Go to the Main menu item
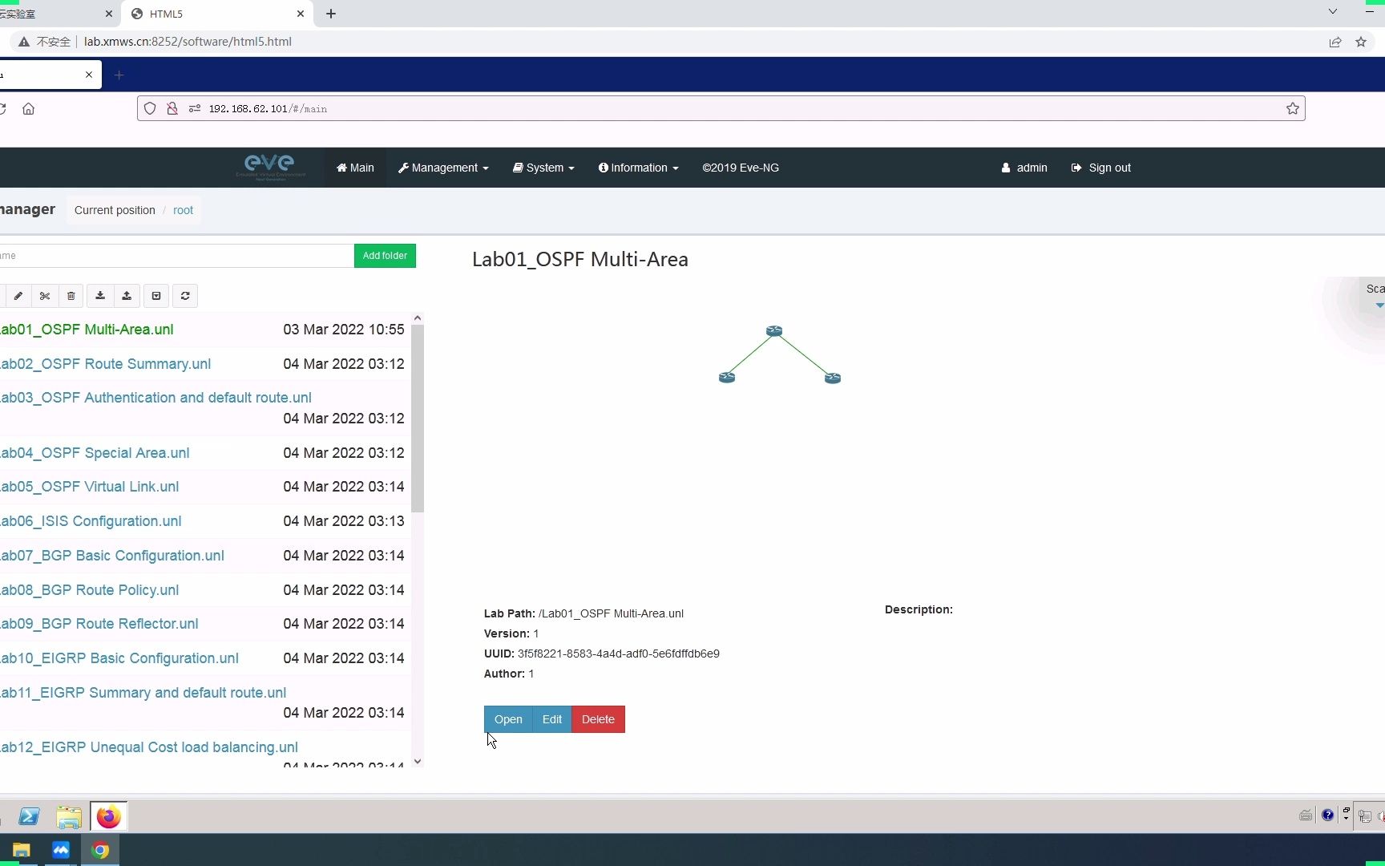The image size is (1385, 866). pos(355,168)
